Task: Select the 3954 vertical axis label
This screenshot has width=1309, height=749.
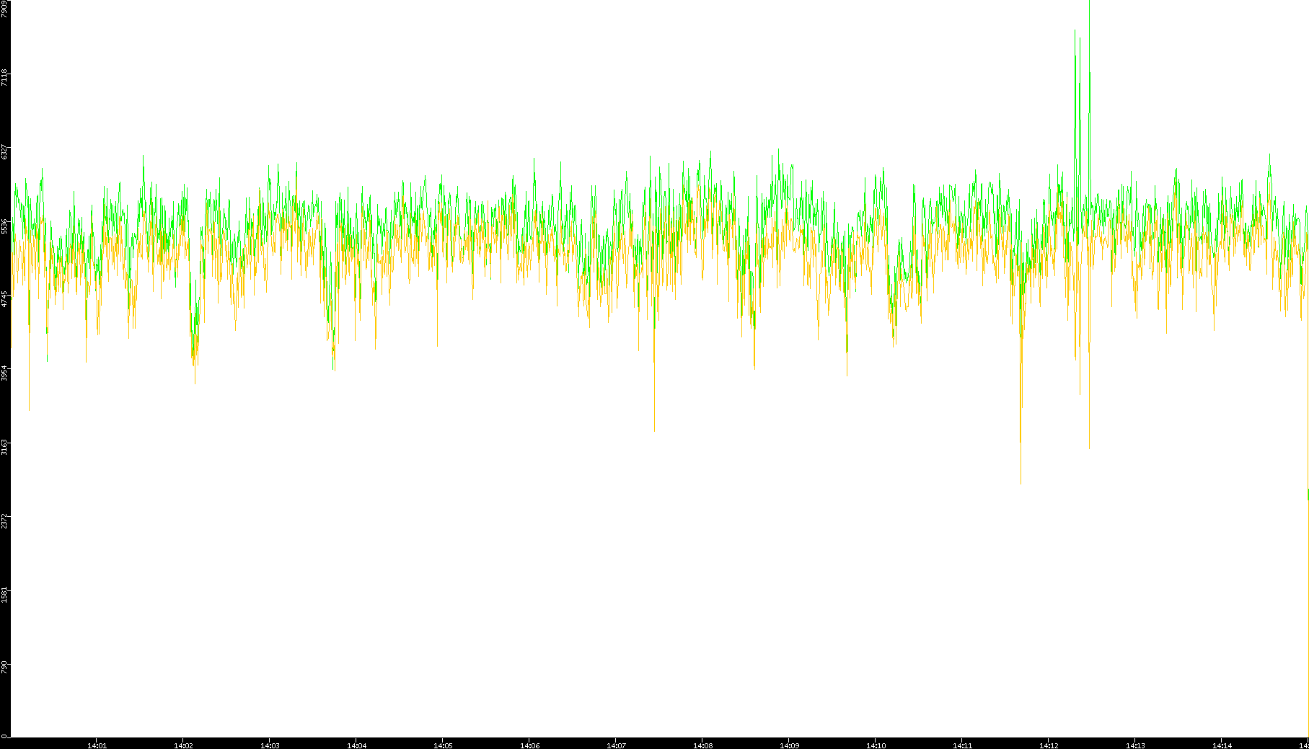Action: point(5,373)
